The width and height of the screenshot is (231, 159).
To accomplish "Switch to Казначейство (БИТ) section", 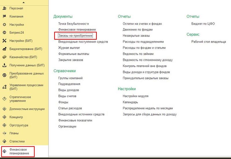I will (23, 57).
